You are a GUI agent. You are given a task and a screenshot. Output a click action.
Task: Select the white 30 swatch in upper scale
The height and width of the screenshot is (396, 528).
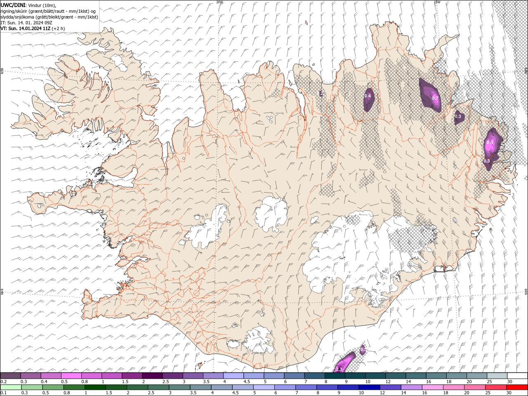517,376
